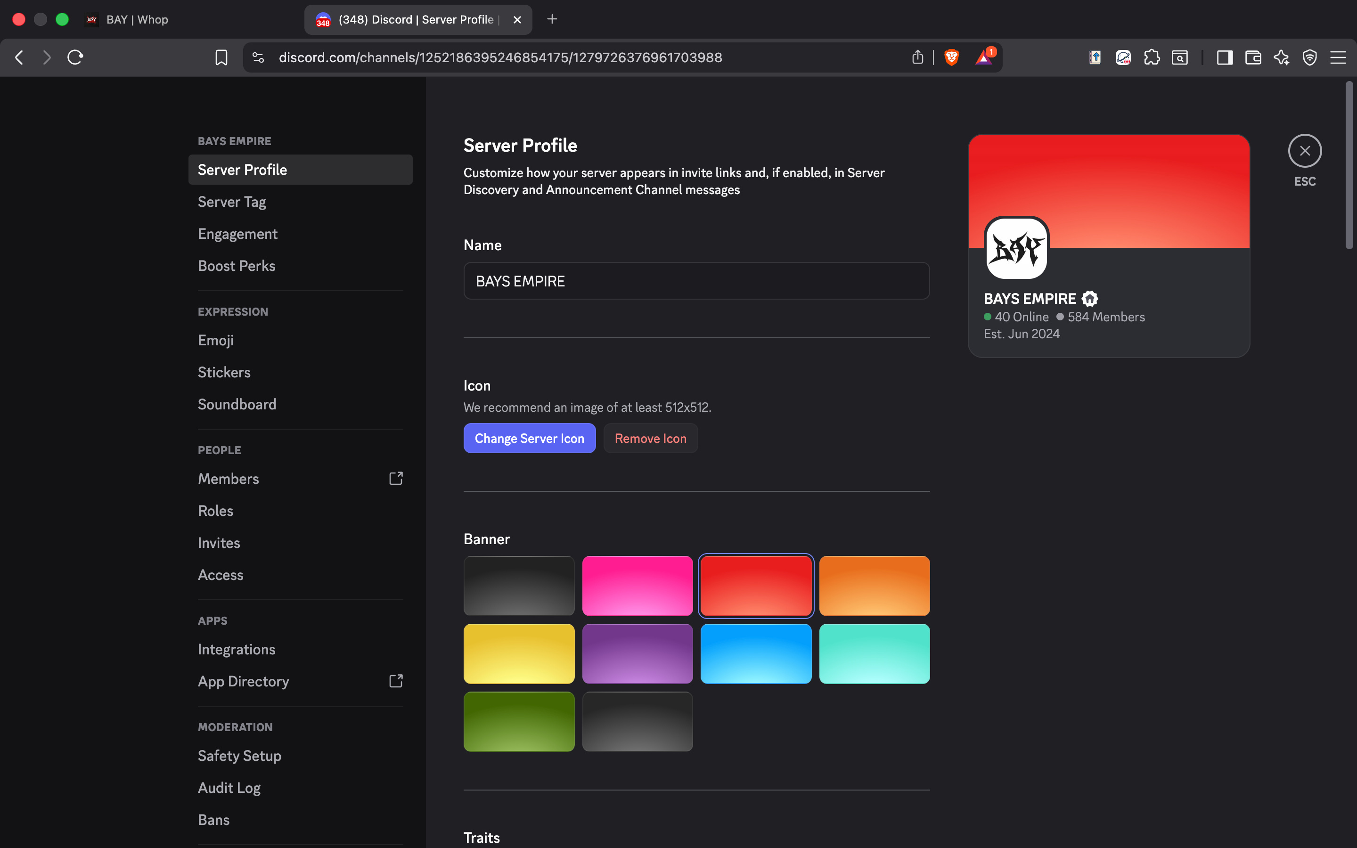
Task: Click the BAY server icon in preview card
Action: (1017, 248)
